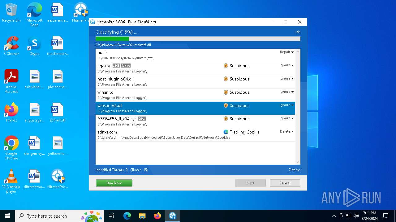Select the winanr.dll entry
Viewport: 396px width, 222px height.
click(196, 95)
